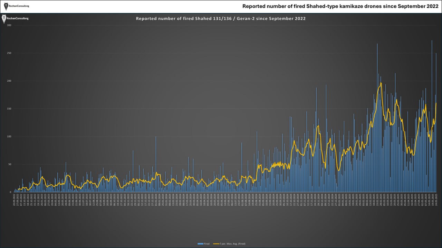Select the 150 y-axis value
This screenshot has width=442, height=248.
coord(9,109)
